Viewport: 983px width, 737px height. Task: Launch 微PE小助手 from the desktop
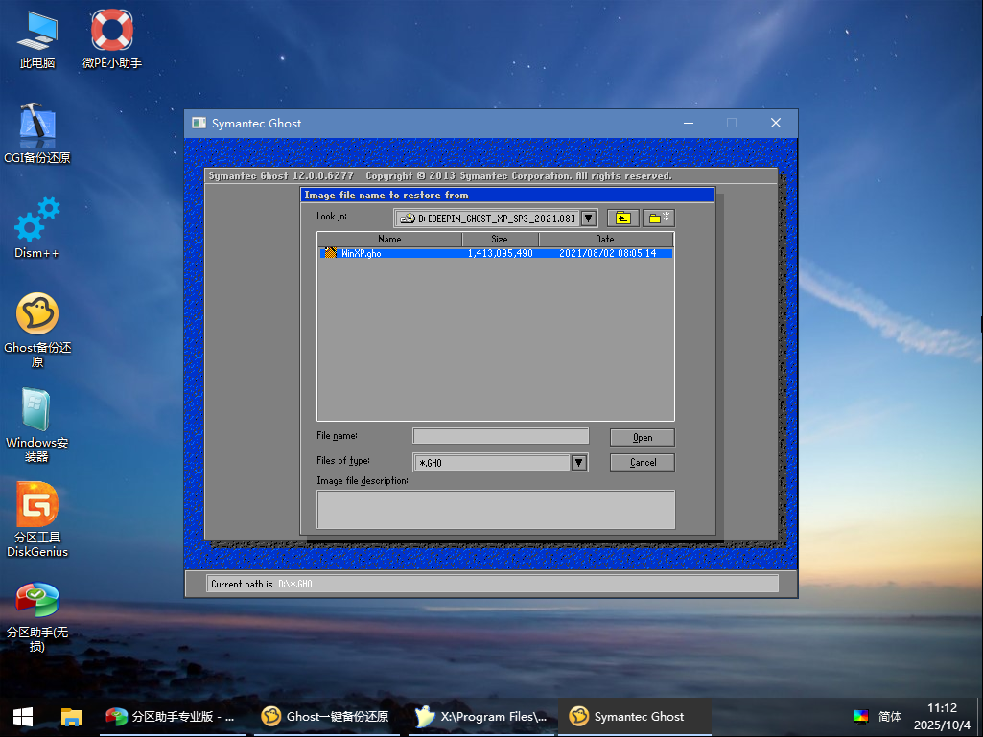pyautogui.click(x=112, y=39)
